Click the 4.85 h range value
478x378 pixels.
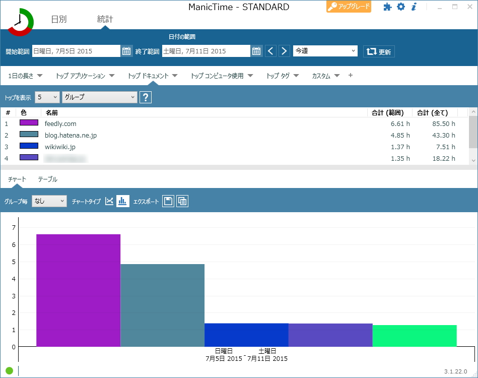tap(400, 135)
